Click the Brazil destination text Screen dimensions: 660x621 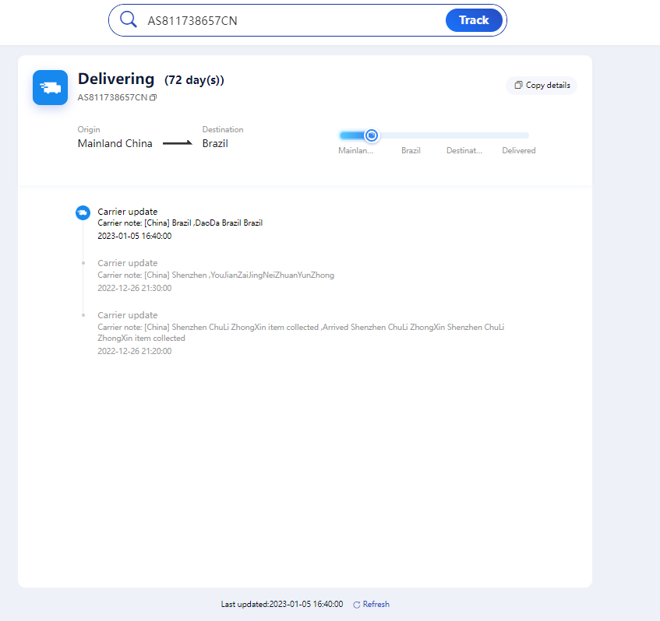(x=215, y=143)
